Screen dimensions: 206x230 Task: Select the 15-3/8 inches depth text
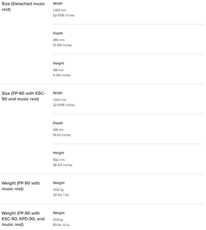(x=62, y=45)
